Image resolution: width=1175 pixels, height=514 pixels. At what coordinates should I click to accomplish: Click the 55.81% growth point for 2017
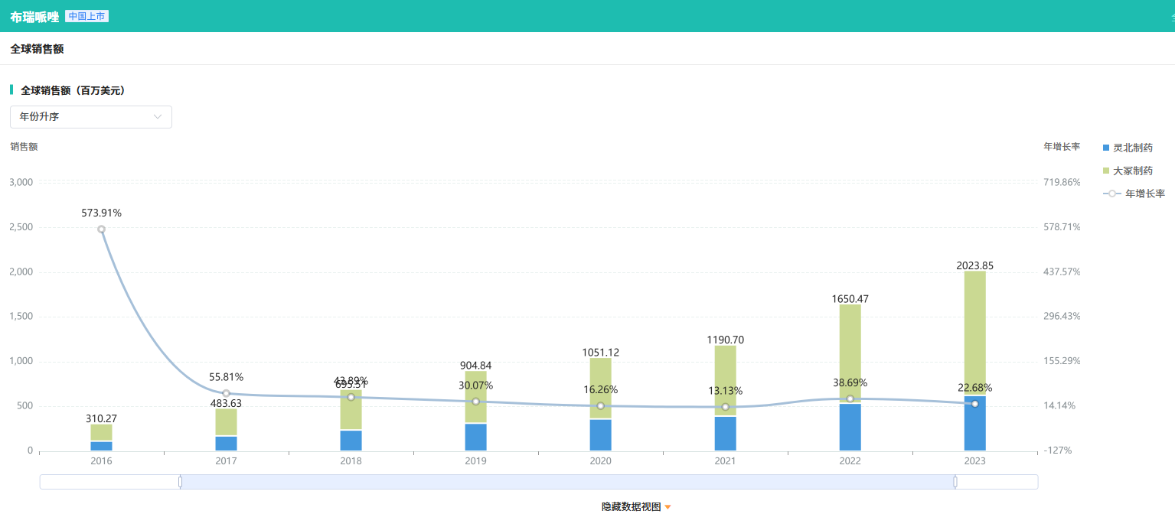[x=226, y=393]
